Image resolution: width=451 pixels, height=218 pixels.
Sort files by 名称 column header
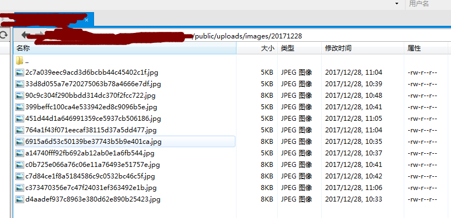click(x=124, y=48)
